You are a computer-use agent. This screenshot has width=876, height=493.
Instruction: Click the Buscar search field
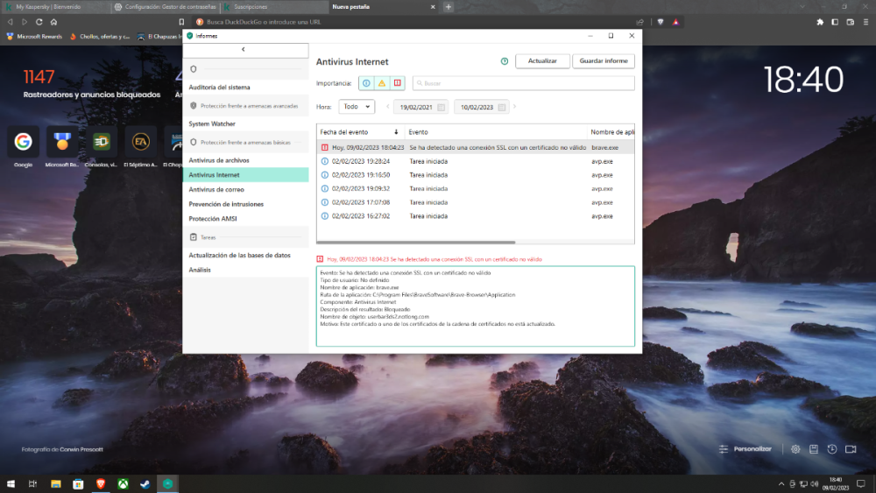point(524,83)
